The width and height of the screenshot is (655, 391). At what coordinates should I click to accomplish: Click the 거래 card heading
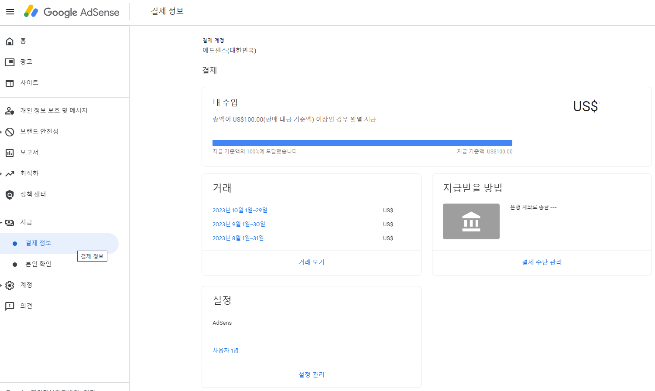pos(222,188)
